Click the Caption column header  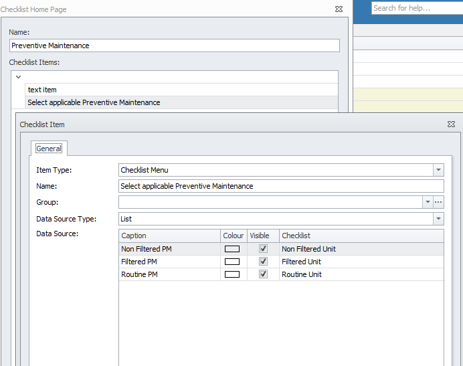click(170, 236)
